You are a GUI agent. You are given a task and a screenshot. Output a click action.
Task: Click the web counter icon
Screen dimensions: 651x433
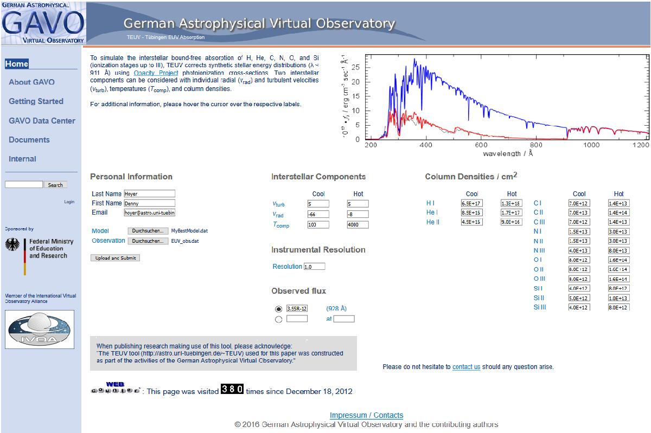pos(116,388)
